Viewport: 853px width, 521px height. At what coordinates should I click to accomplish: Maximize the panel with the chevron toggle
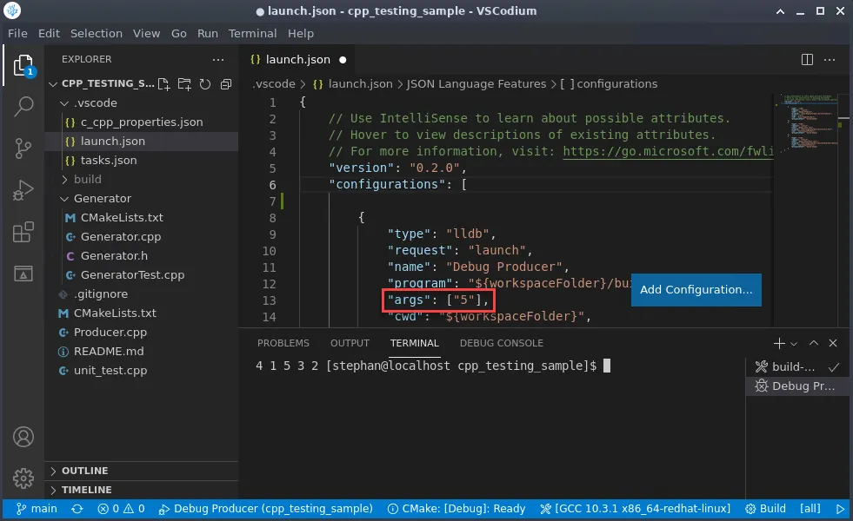(814, 343)
